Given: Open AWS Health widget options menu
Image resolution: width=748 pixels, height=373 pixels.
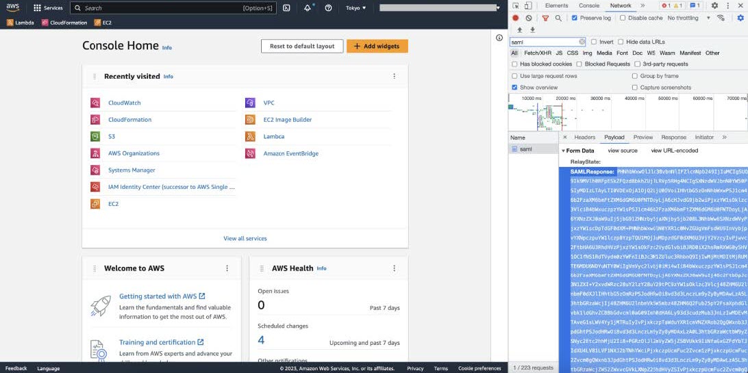Looking at the screenshot, I should (394, 268).
